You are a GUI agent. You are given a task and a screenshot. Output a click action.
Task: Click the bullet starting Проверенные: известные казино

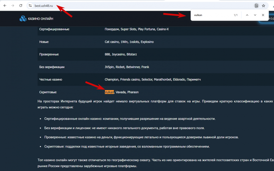[141, 137]
